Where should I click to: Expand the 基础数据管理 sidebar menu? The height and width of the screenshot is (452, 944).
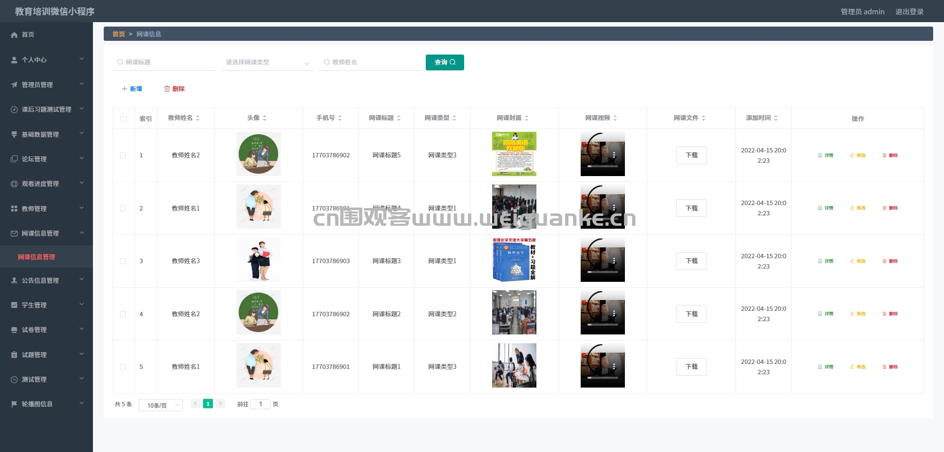point(46,134)
